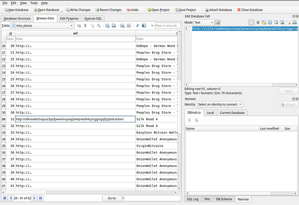Switch to the Database Structure tab
The width and height of the screenshot is (299, 205).
pos(17,18)
